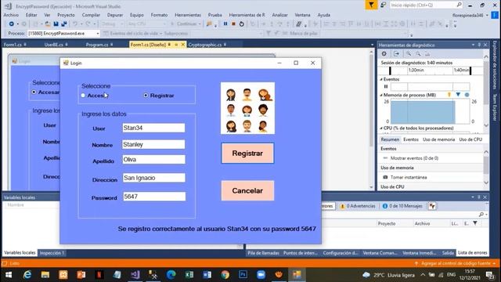Screen dimensions: 501x282
Task: Click the notifications flag icon
Action: coord(371,5)
